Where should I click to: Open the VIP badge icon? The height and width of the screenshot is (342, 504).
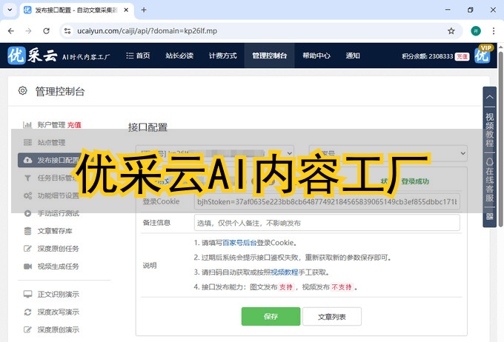click(x=483, y=55)
